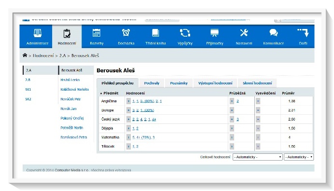Open the Rozvrhy calendar icon
This screenshot has width=334, height=191.
point(97,33)
